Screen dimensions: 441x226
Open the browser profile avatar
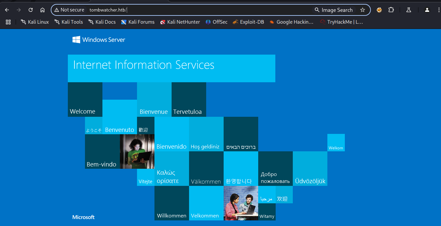[x=427, y=10]
